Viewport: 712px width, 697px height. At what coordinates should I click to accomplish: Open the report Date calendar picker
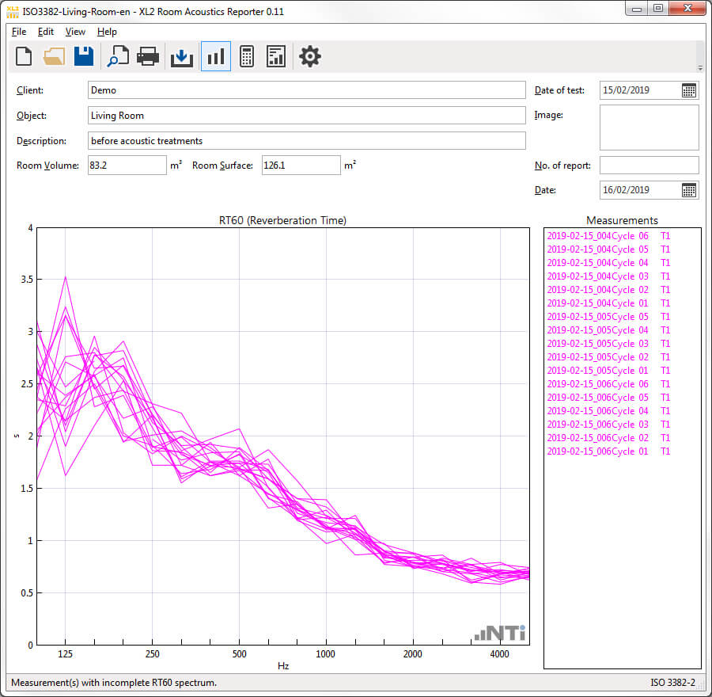[689, 190]
